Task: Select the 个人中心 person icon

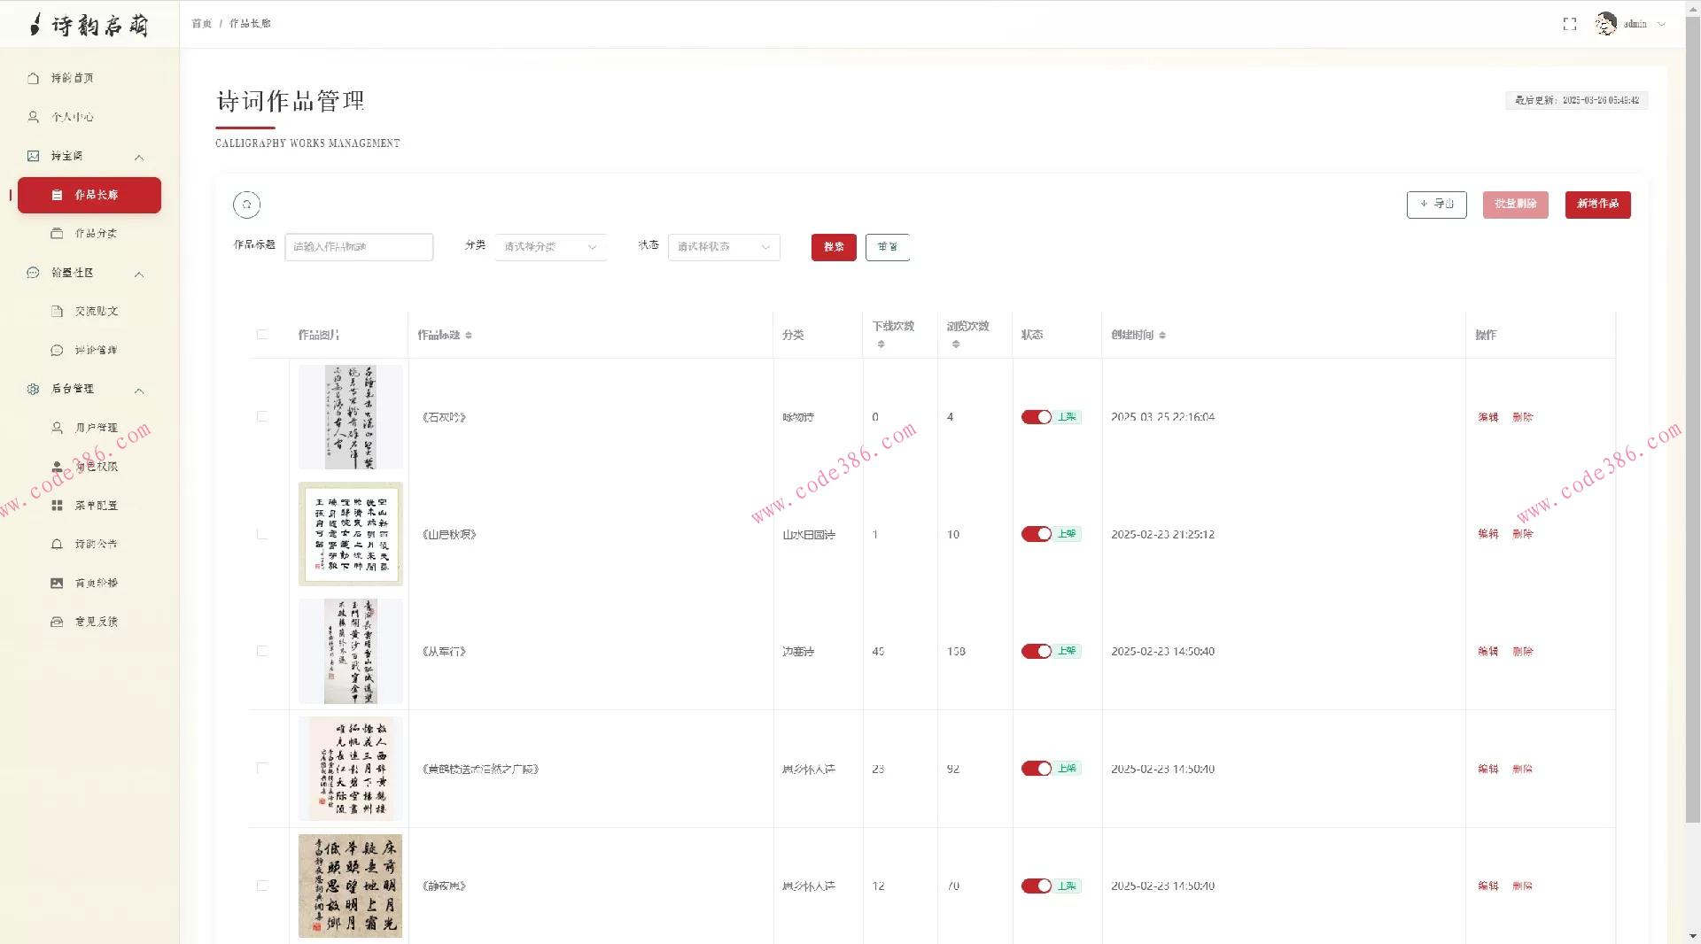Action: tap(34, 116)
